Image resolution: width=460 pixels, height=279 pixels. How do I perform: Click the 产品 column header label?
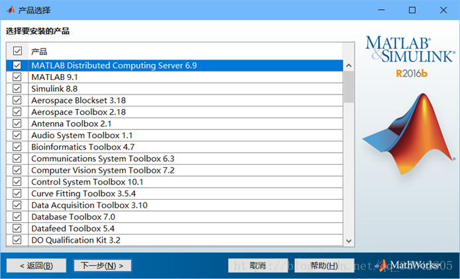click(x=39, y=52)
